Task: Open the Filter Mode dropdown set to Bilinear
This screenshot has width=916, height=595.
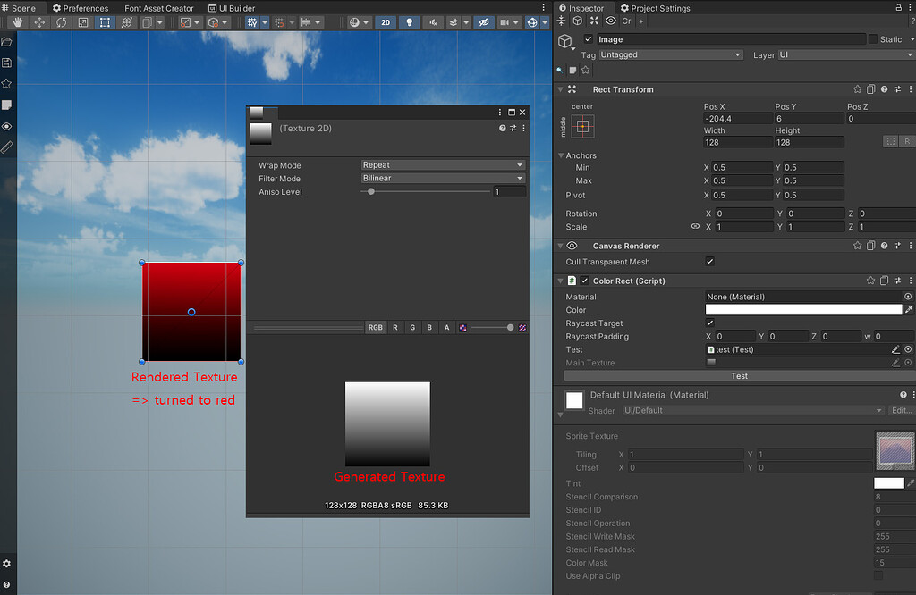Action: (x=443, y=179)
